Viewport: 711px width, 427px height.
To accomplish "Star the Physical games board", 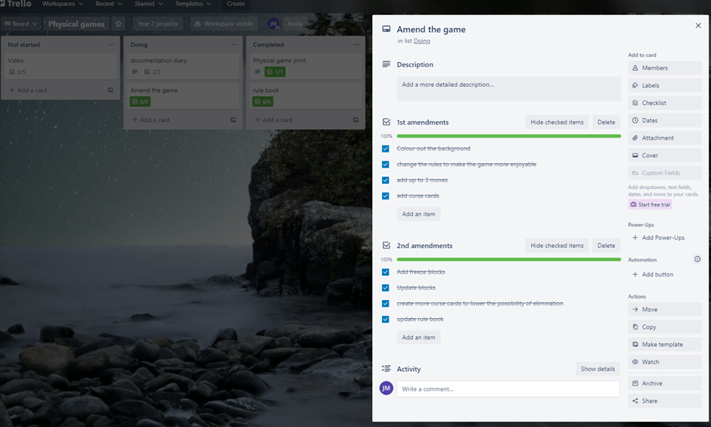I will pos(119,24).
